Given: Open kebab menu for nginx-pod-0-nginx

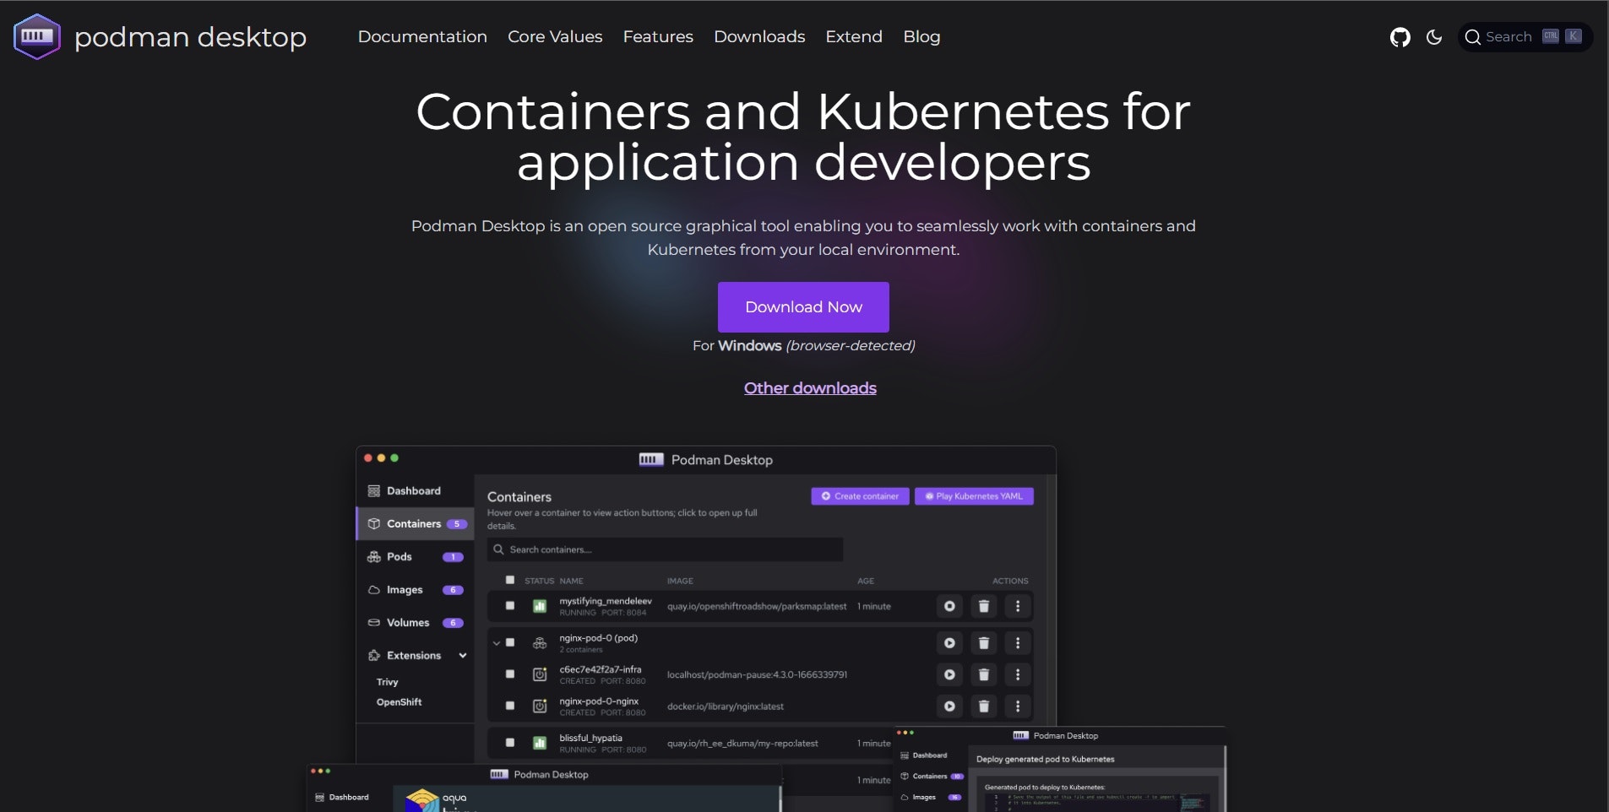Looking at the screenshot, I should click(x=1018, y=706).
